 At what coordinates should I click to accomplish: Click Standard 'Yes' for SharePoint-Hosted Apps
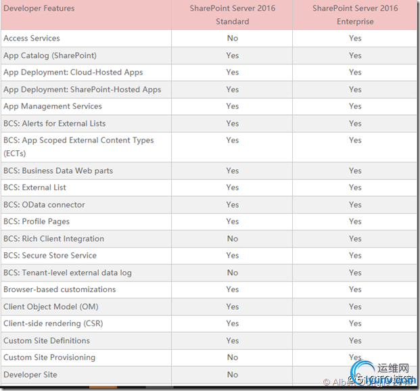[x=232, y=89]
